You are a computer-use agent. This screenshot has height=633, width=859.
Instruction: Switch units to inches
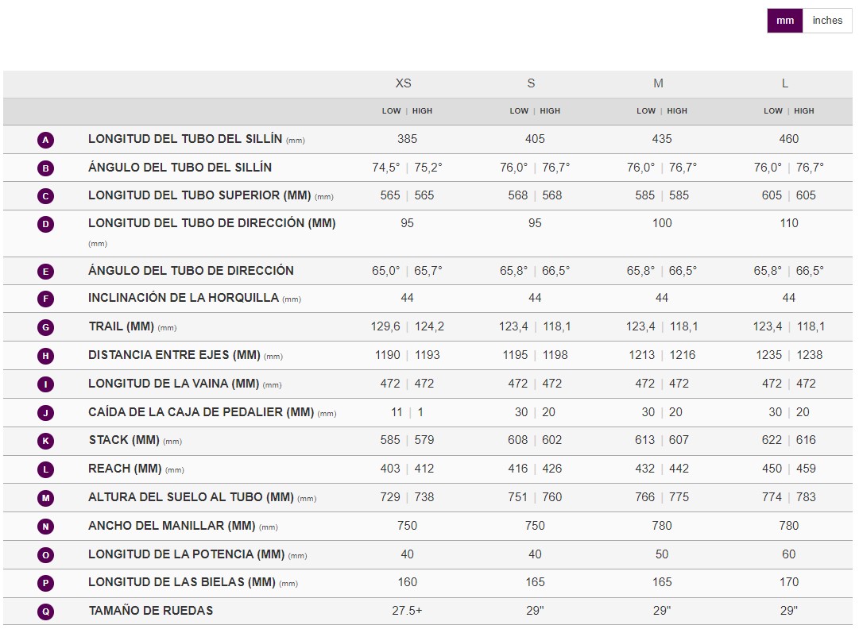tap(826, 21)
